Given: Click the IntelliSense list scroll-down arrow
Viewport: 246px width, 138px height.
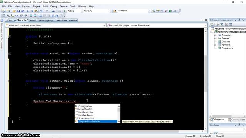Looking at the screenshot, I should [119, 122].
